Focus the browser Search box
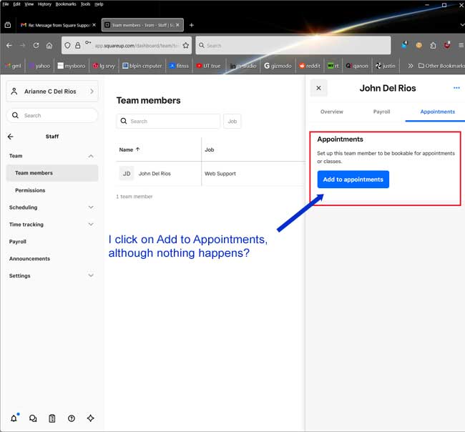Screen dimensions: 465x432 [x=293, y=45]
